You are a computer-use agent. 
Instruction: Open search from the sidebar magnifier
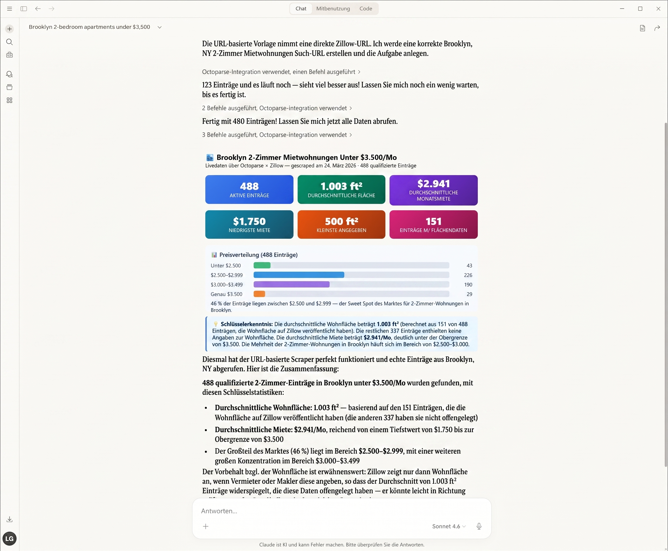click(9, 42)
